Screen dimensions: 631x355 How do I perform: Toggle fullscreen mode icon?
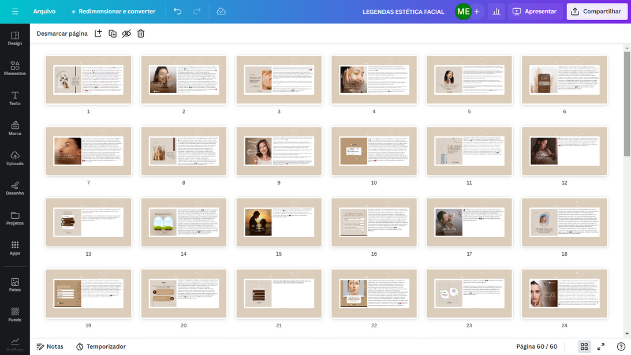(x=601, y=346)
